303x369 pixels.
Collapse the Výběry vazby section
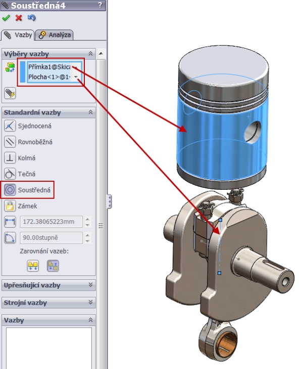point(90,54)
